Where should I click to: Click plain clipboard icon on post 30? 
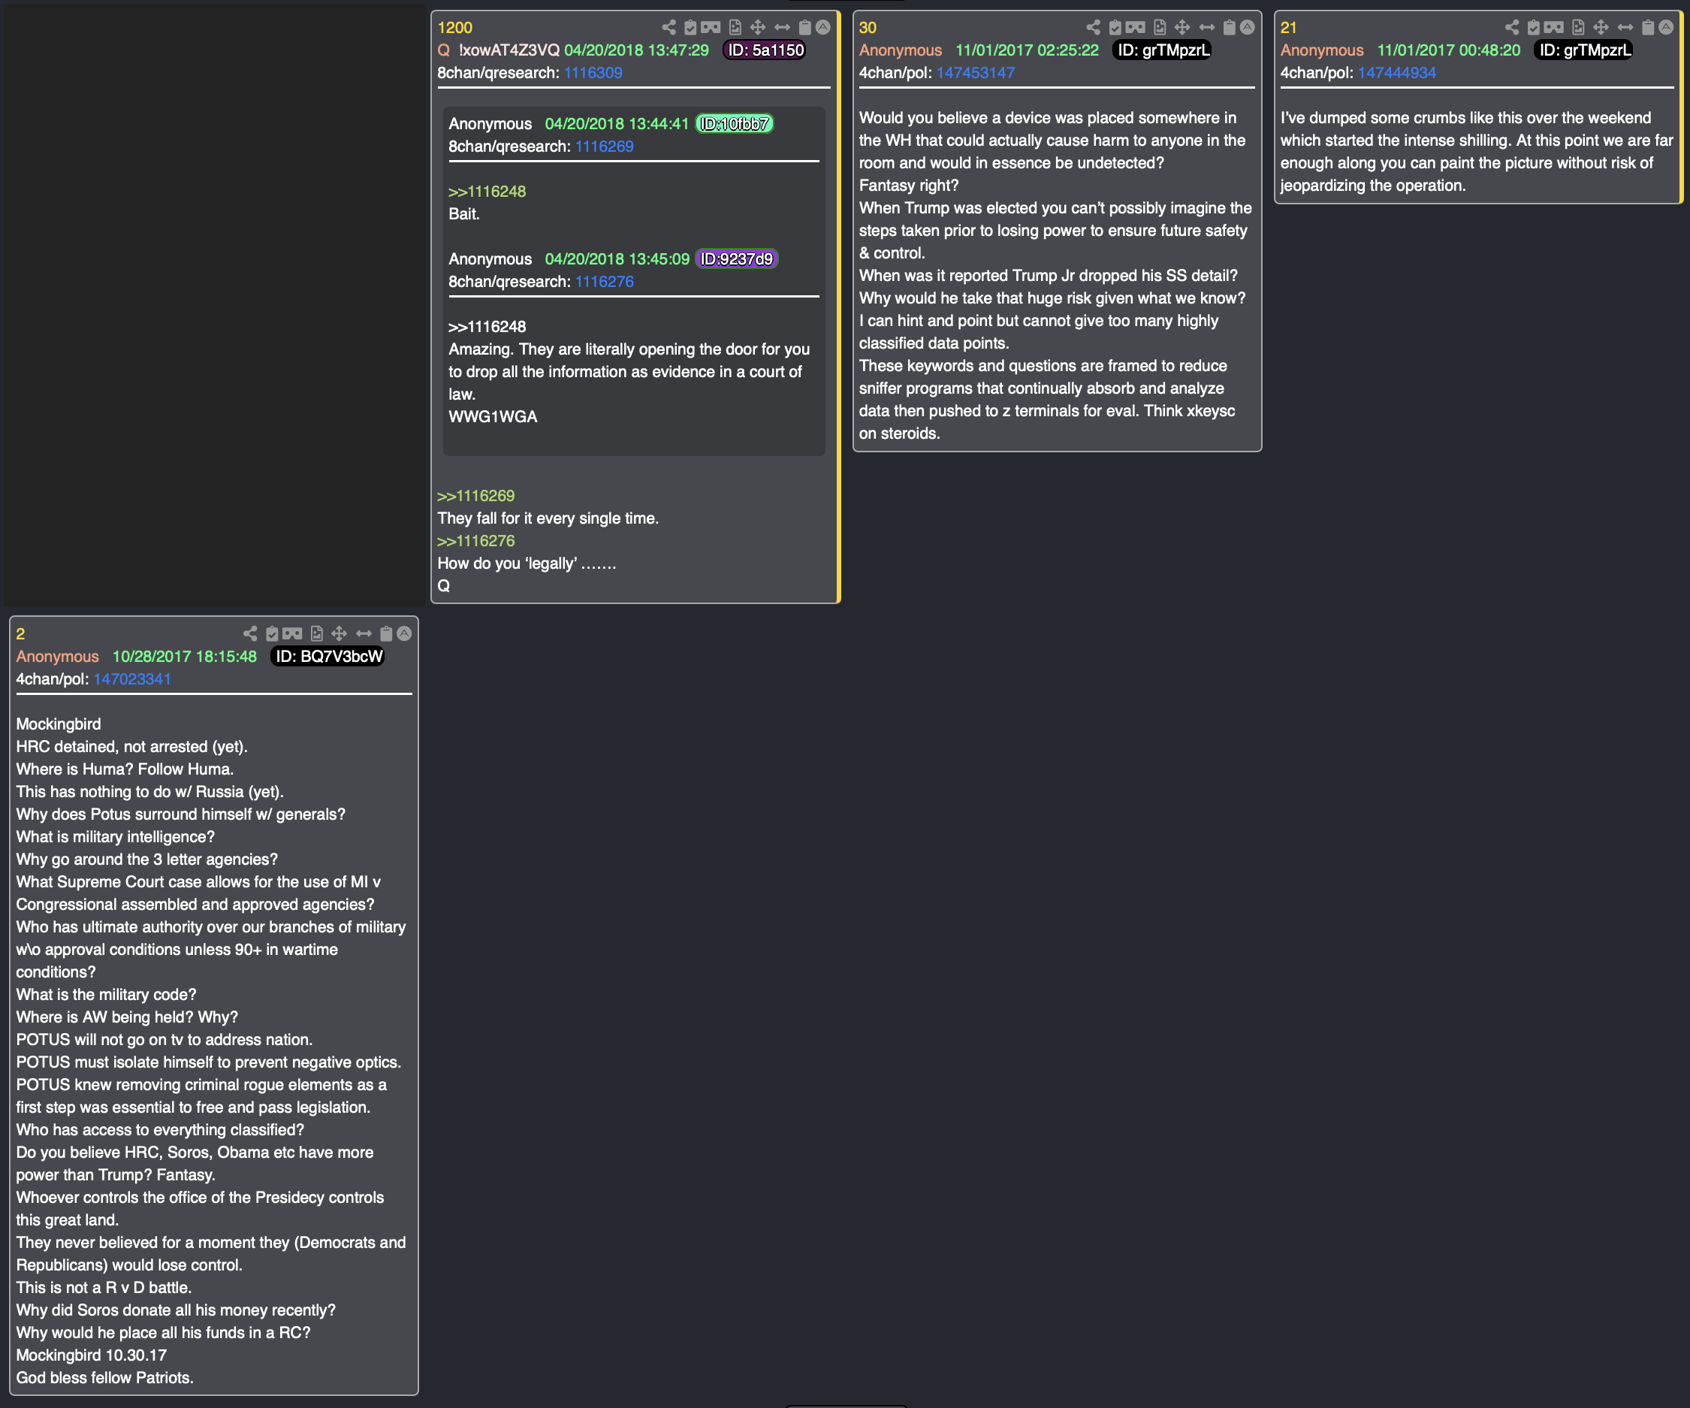(x=1229, y=27)
